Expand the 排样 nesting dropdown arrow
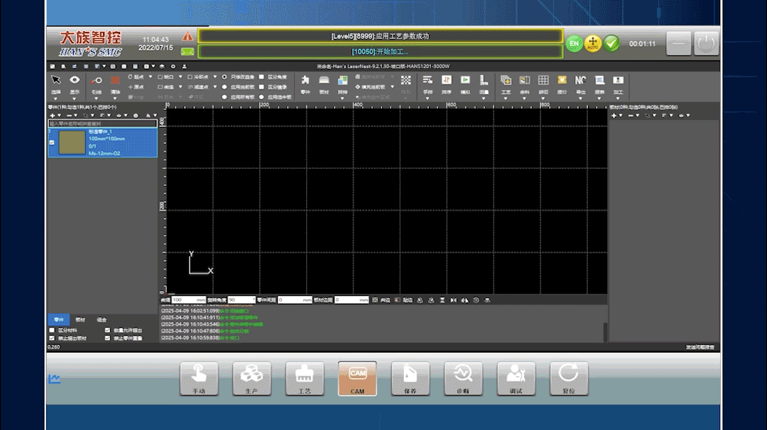767x430 pixels. 343,98
